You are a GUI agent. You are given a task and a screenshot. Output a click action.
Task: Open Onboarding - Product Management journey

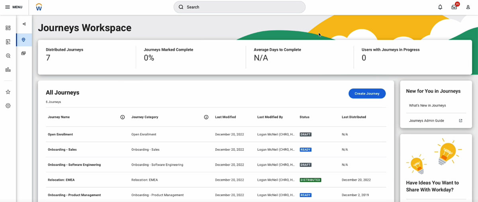[74, 195]
